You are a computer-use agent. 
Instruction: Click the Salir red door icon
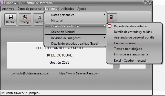pyautogui.click(x=111, y=17)
